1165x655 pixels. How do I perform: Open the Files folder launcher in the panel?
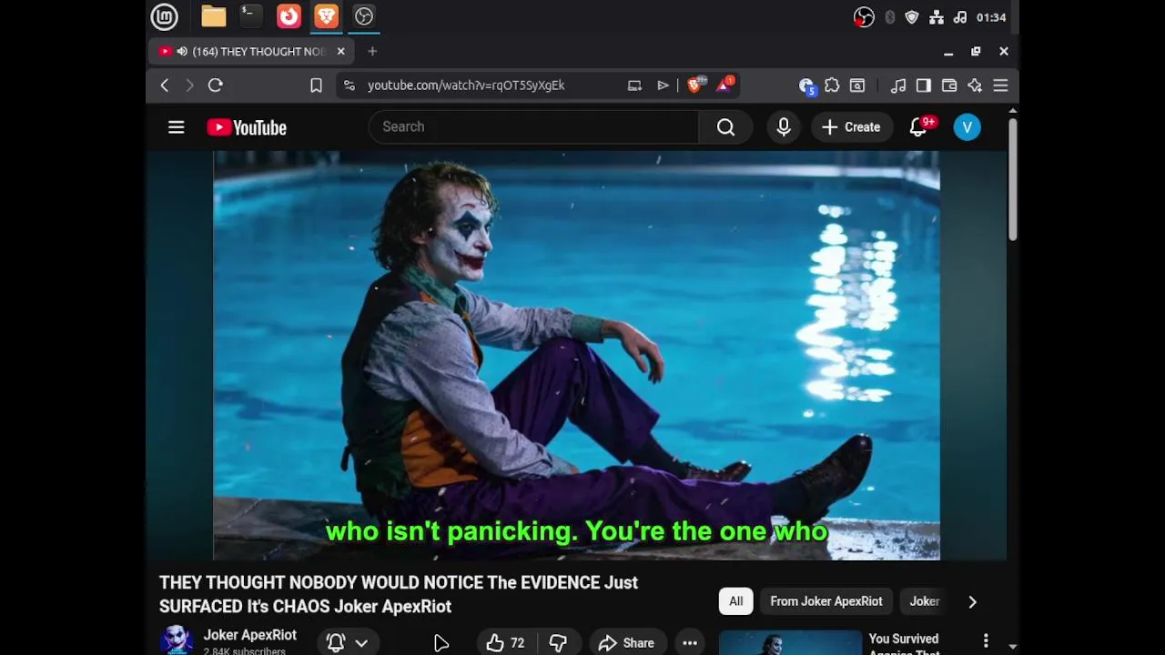(213, 16)
